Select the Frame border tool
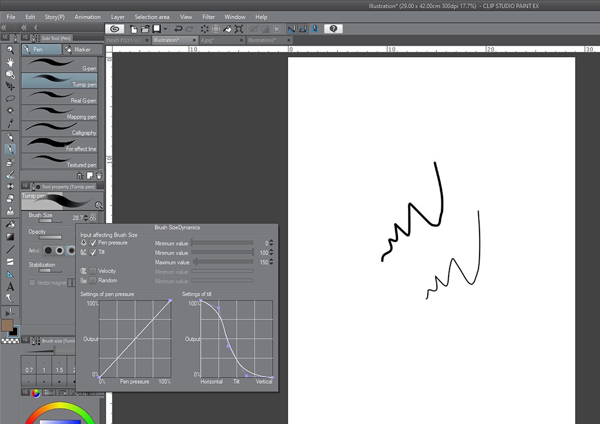 10,262
